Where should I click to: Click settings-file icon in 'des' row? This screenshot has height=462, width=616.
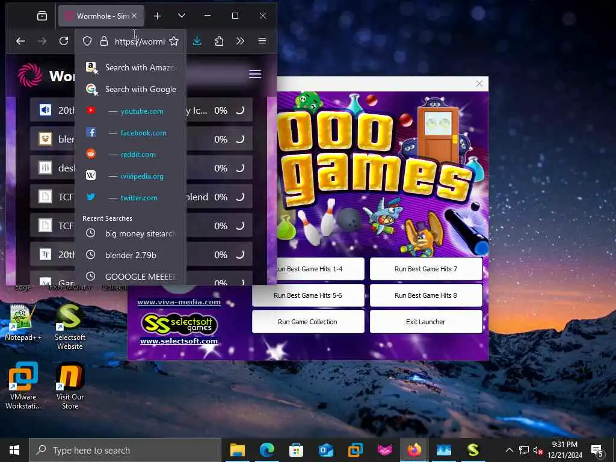(x=45, y=168)
